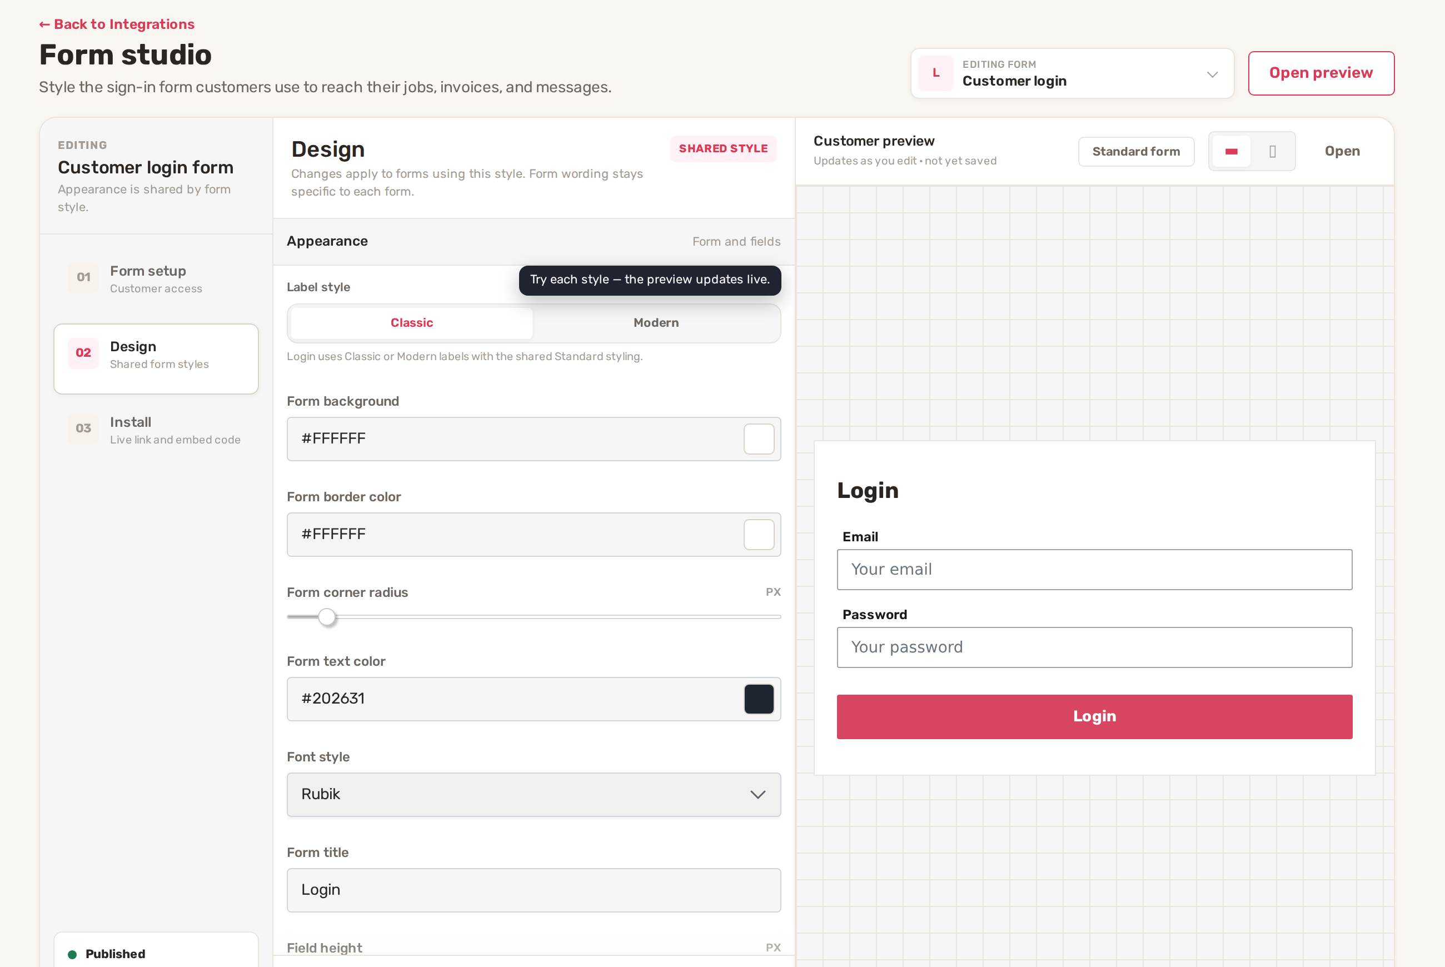Viewport: 1445px width, 967px height.
Task: Click the 01 step badge
Action: 83,277
